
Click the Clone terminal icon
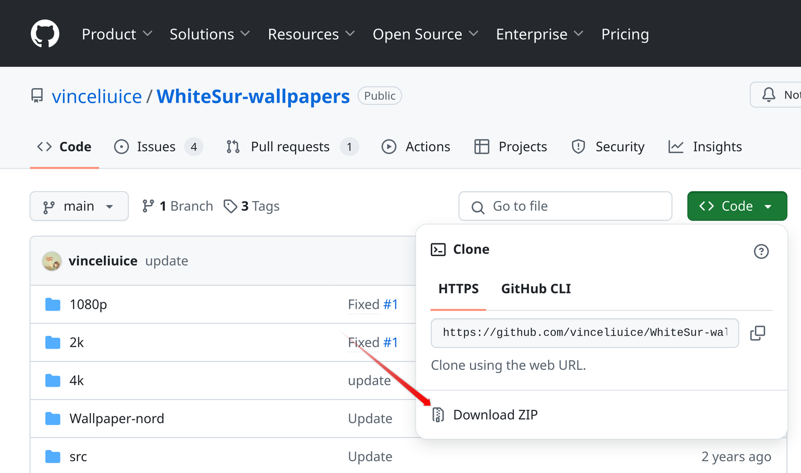(x=438, y=249)
